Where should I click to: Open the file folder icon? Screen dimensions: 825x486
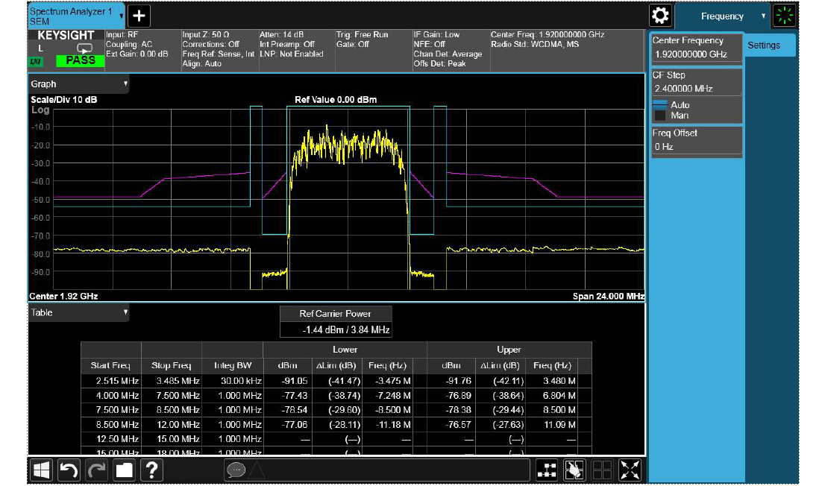coord(124,470)
